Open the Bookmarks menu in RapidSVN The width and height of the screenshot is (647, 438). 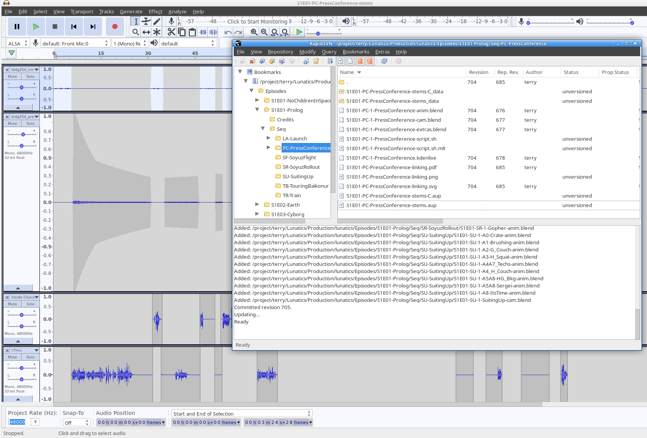tap(356, 52)
